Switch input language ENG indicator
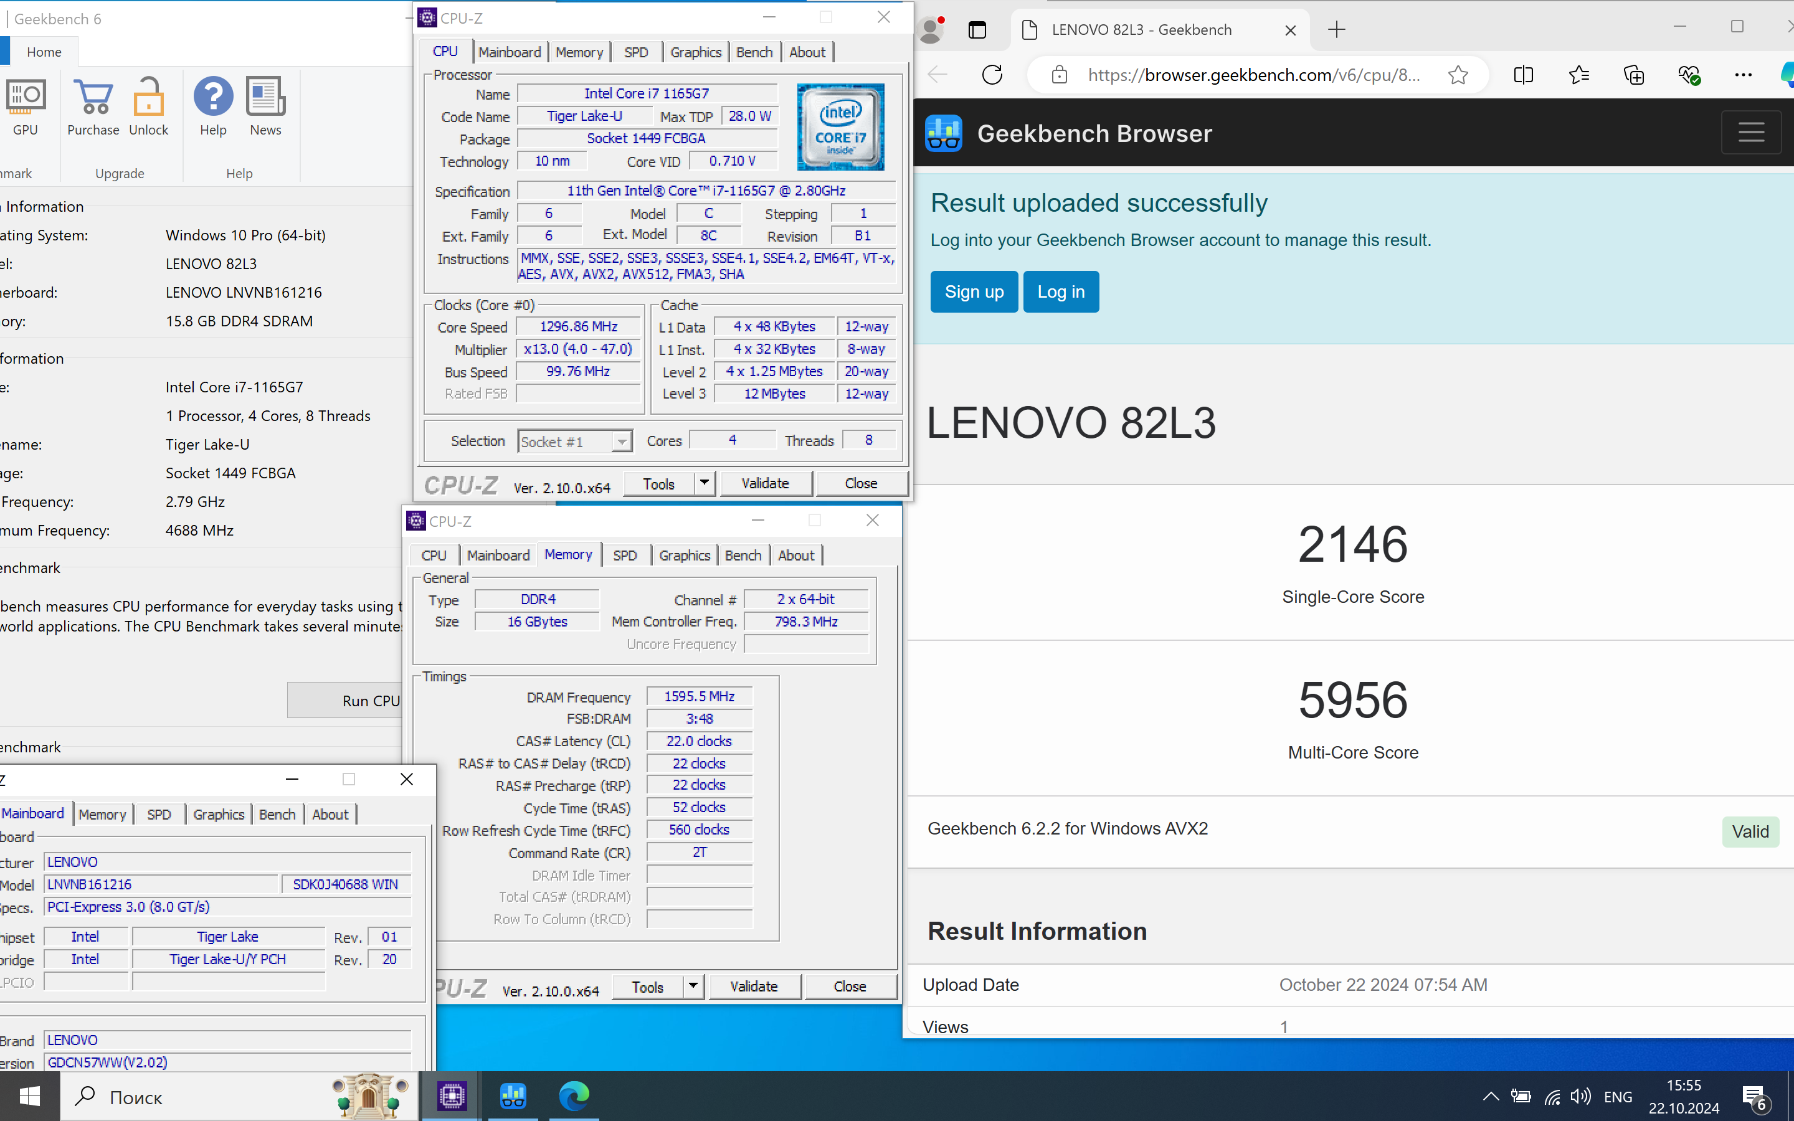This screenshot has width=1794, height=1121. tap(1618, 1097)
